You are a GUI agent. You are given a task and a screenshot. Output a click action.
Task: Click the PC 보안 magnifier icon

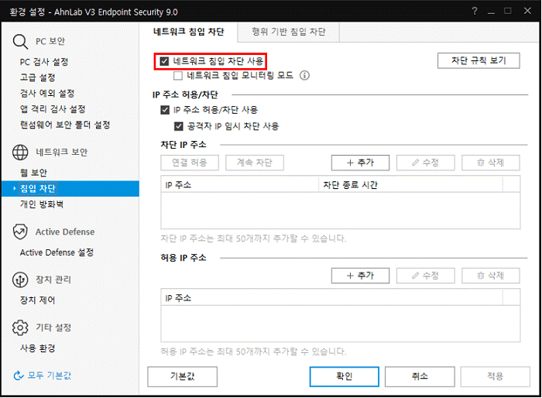click(x=20, y=42)
